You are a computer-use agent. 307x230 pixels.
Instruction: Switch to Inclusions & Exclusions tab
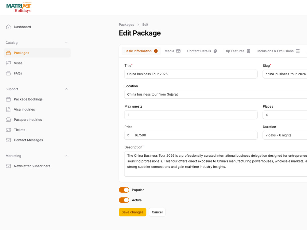coord(278,51)
